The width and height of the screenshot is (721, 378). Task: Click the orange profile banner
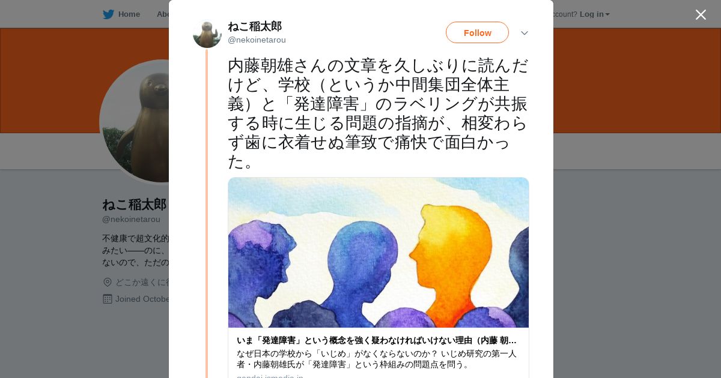point(84,80)
